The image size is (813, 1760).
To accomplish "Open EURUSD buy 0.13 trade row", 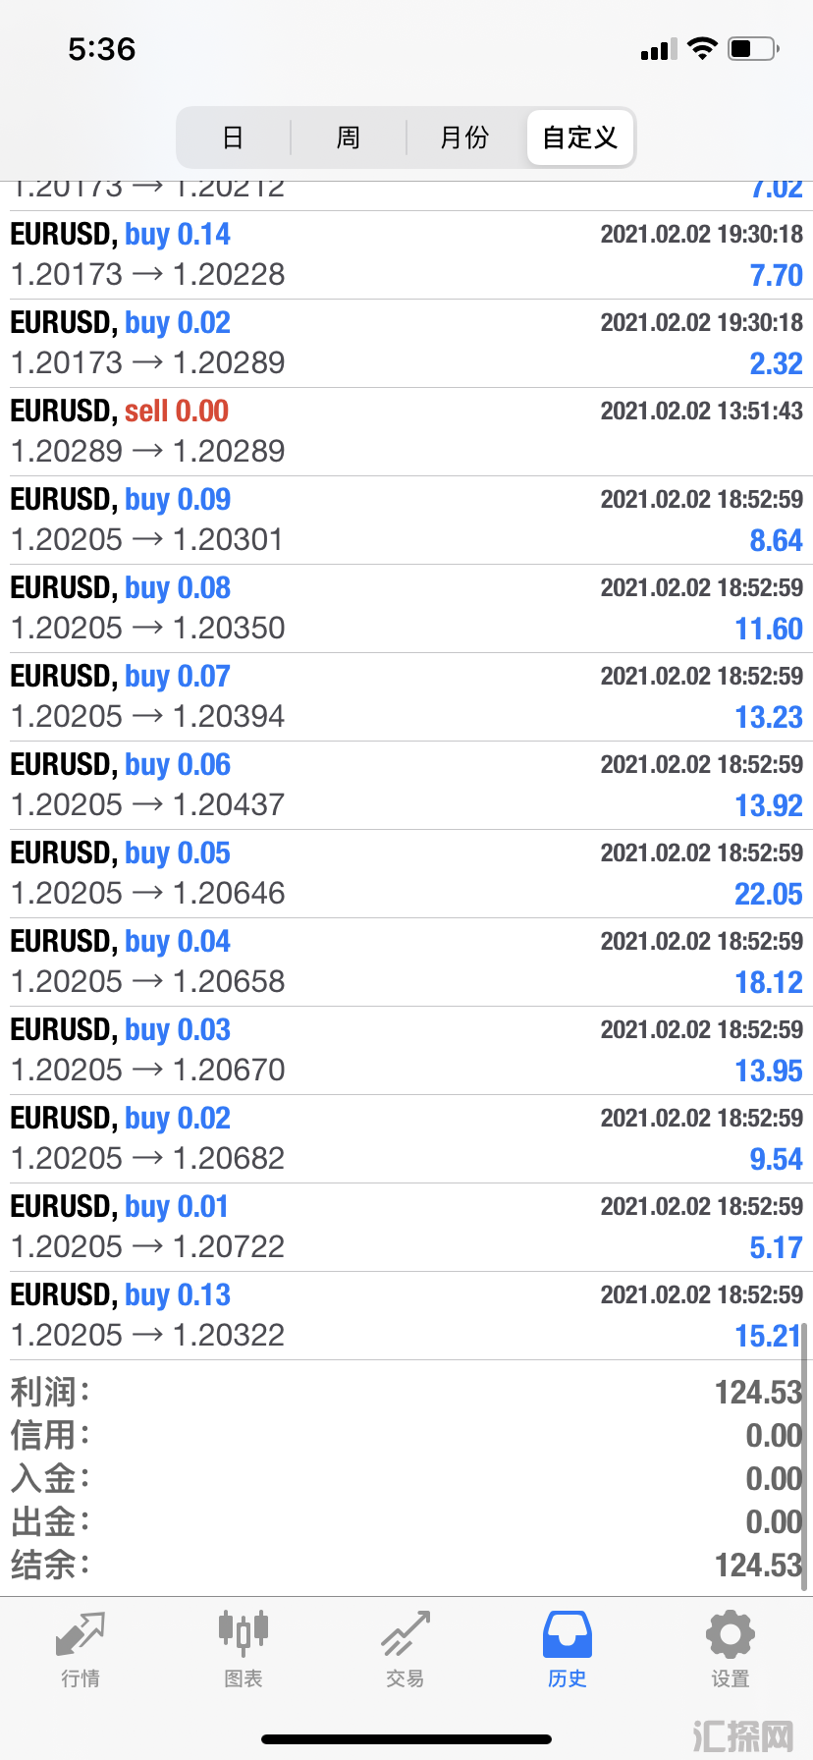I will click(x=406, y=1316).
